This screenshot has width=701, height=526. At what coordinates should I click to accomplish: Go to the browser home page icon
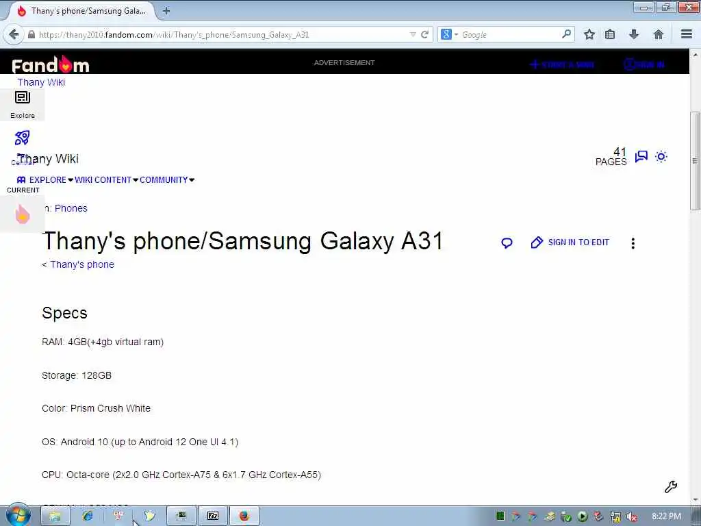[658, 34]
